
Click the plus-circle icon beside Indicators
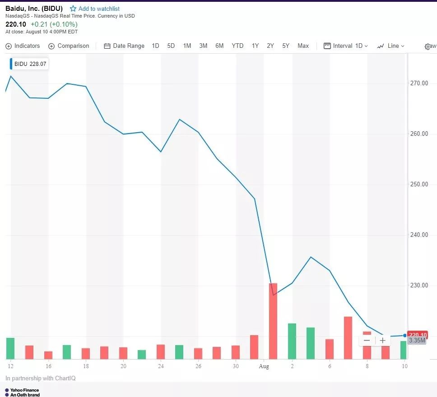coord(9,46)
